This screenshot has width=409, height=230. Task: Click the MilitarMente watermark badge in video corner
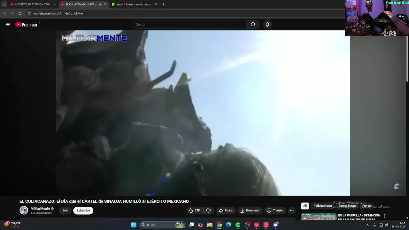pyautogui.click(x=397, y=186)
